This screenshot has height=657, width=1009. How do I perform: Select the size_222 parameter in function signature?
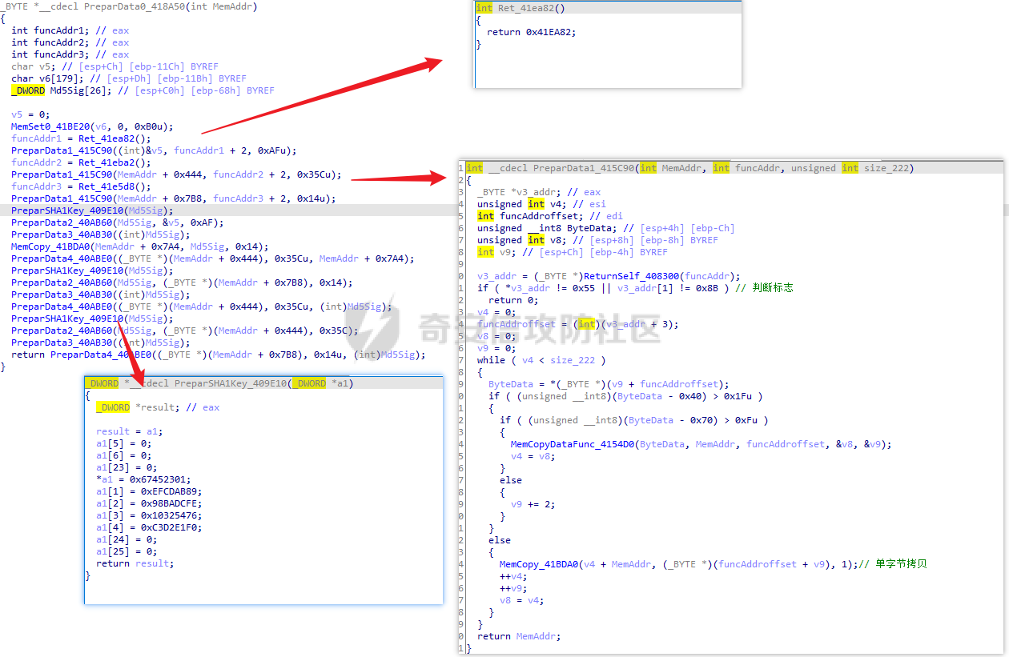(891, 168)
